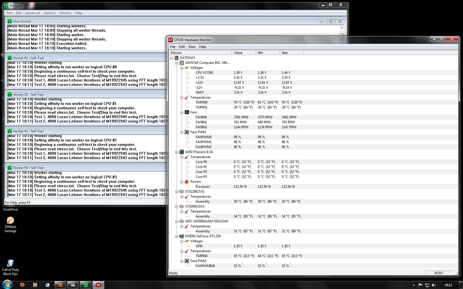Image resolution: width=463 pixels, height=289 pixels.
Task: Click the ST3120827AS hard drive icon
Action: [x=182, y=192]
